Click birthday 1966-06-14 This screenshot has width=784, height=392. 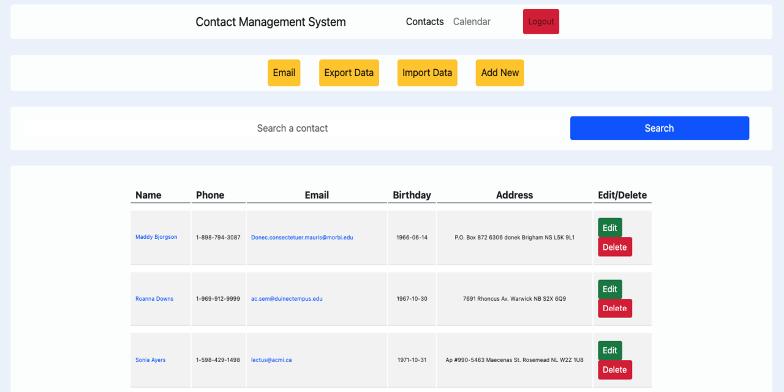tap(412, 237)
